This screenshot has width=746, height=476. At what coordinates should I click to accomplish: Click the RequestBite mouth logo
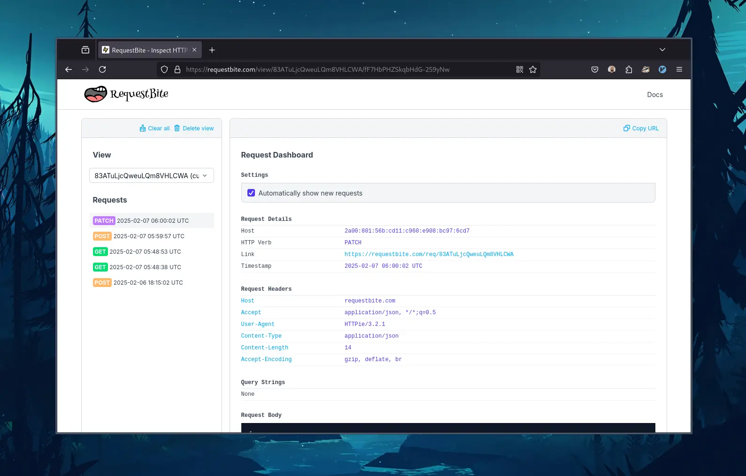(96, 94)
